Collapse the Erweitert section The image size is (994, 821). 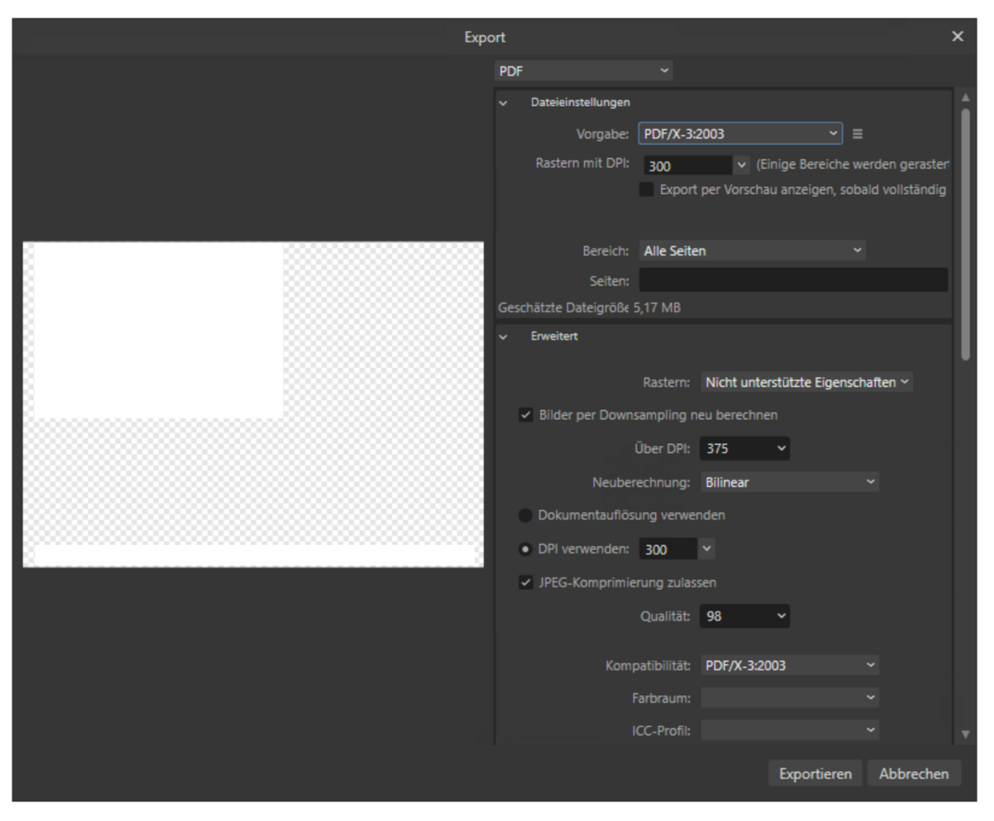coord(503,336)
